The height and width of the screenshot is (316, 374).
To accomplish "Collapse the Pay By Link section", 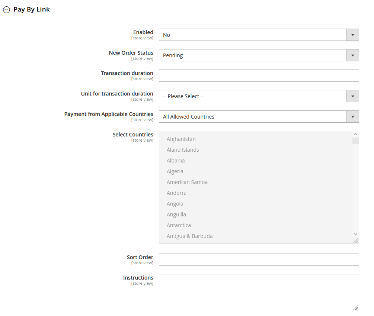I will (6, 10).
